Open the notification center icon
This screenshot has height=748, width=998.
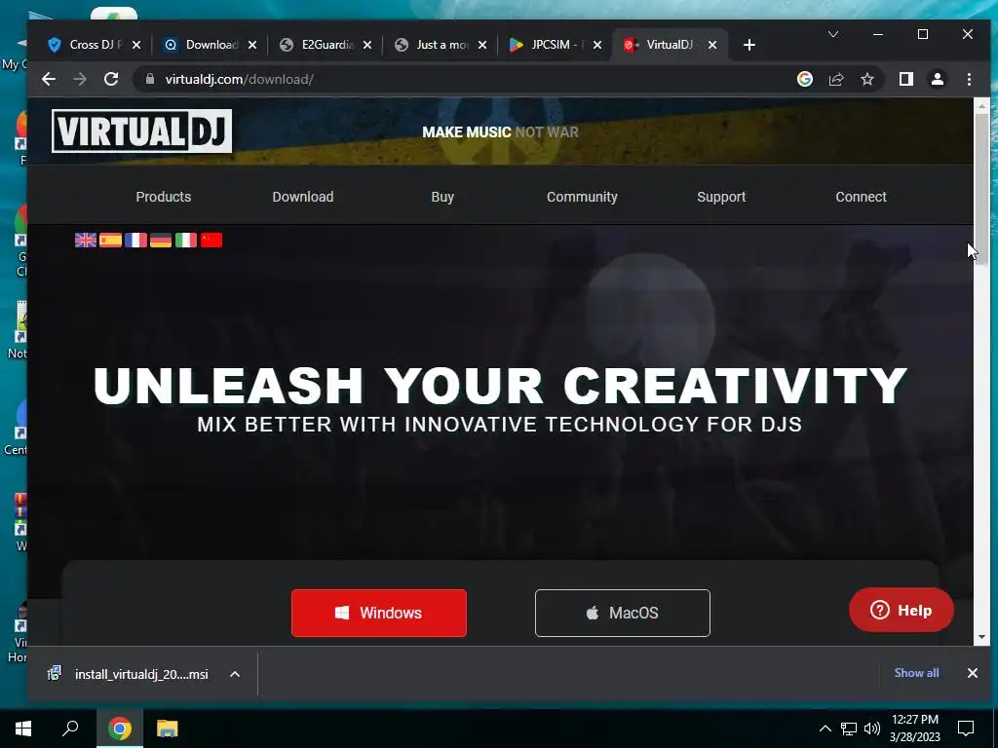(966, 729)
